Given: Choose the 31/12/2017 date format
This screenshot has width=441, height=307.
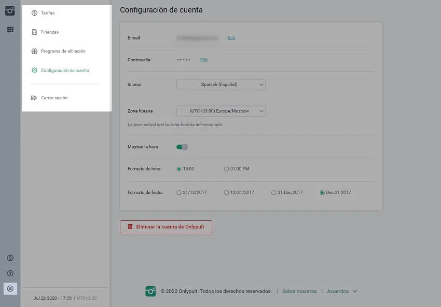Looking at the screenshot, I should click(179, 193).
